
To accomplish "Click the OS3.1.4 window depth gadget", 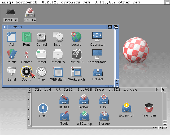I will tap(165, 90).
